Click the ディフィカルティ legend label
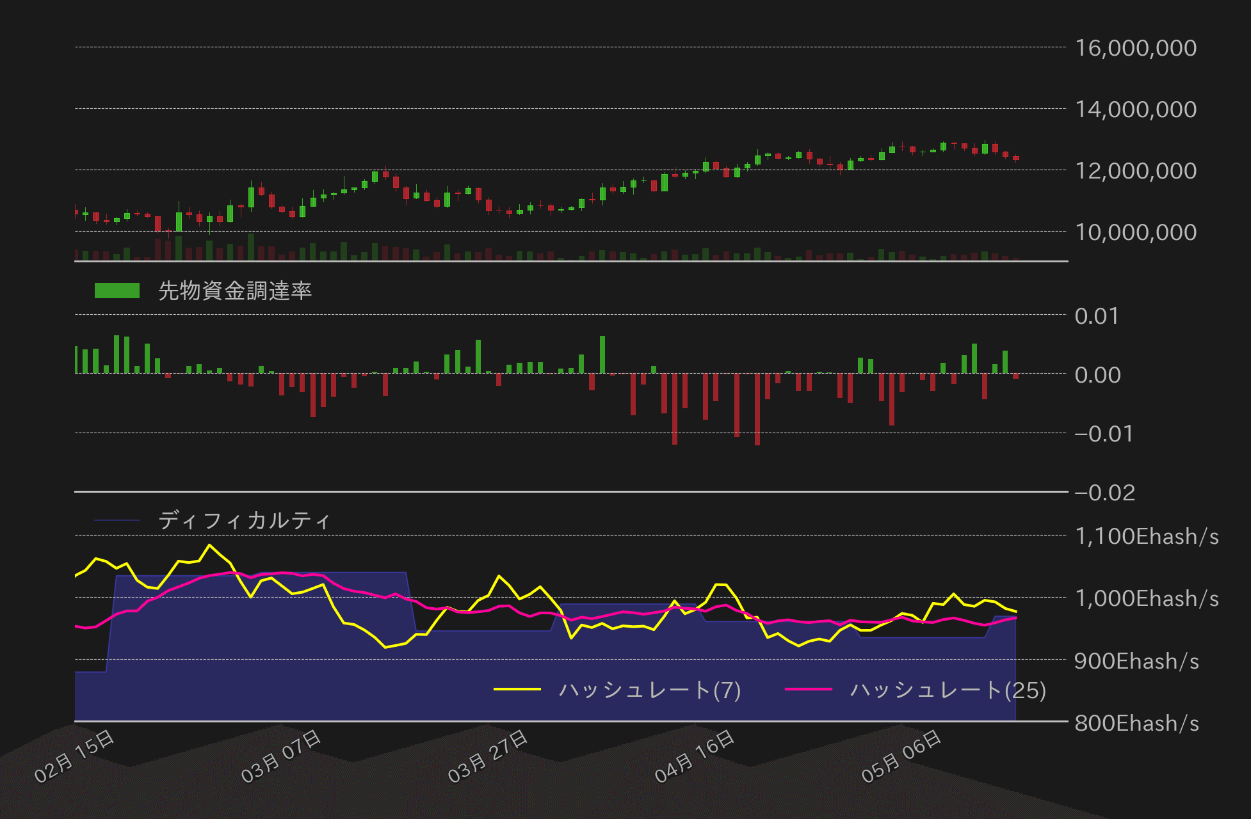This screenshot has height=819, width=1251. point(245,520)
